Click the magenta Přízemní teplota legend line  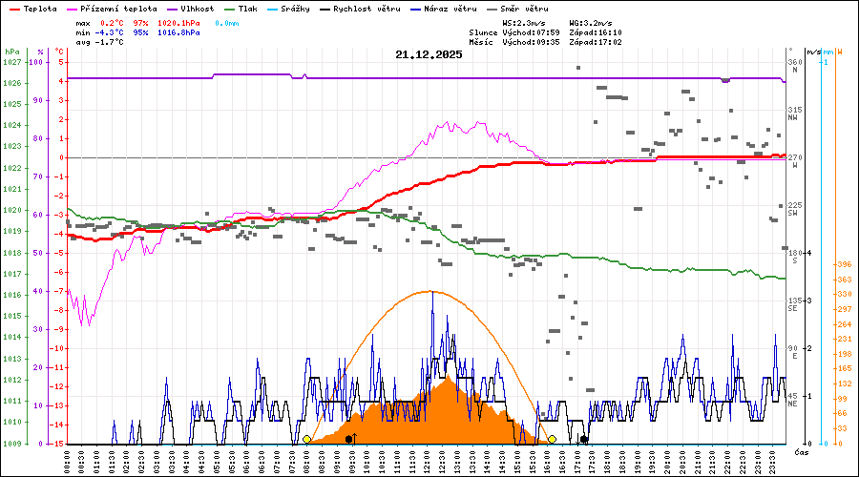tap(77, 9)
